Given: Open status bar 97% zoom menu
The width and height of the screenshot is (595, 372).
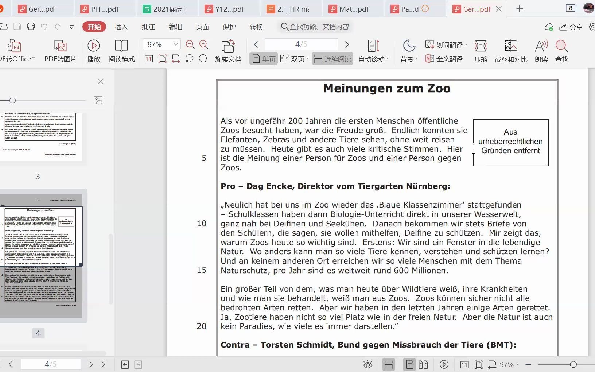Looking at the screenshot, I should (509, 364).
